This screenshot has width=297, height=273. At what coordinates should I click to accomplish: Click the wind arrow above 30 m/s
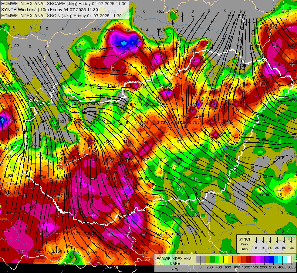pyautogui.click(x=277, y=240)
